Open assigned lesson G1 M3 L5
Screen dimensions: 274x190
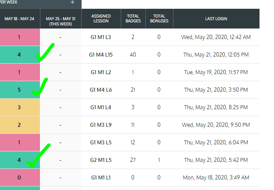tap(101, 143)
